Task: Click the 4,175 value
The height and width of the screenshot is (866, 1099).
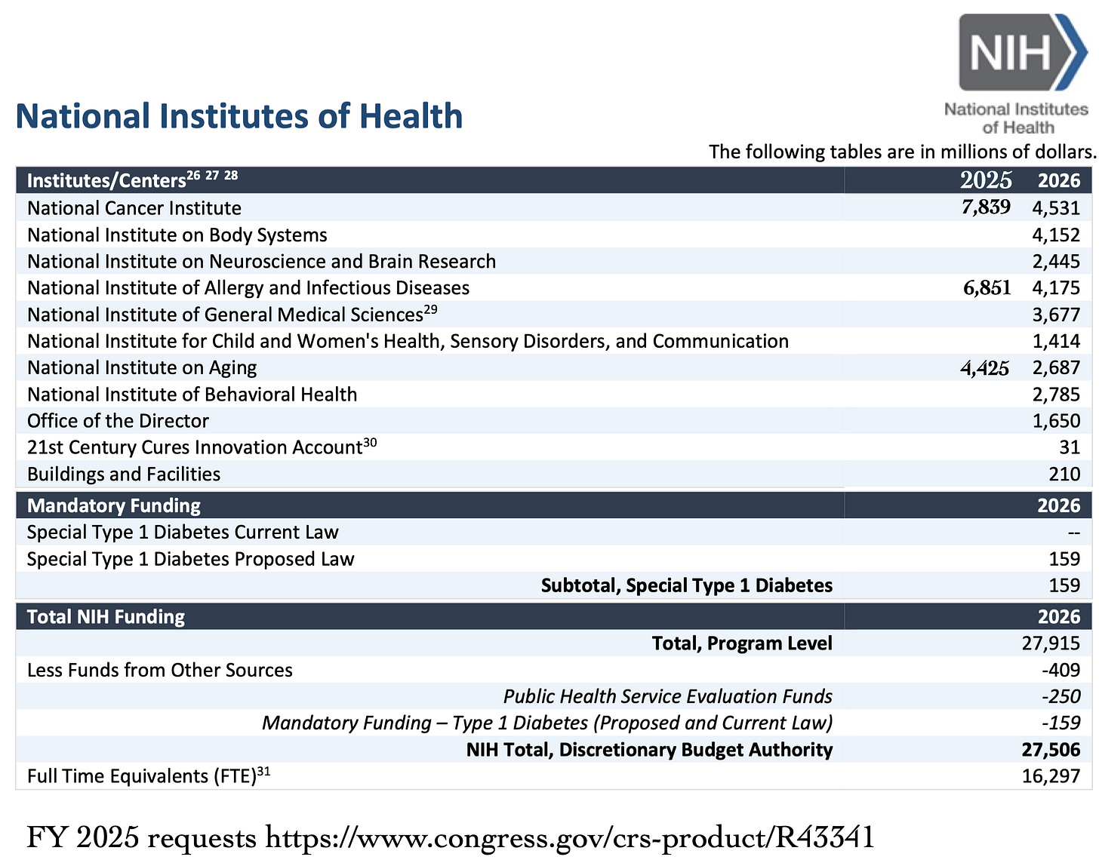Action: (1056, 288)
